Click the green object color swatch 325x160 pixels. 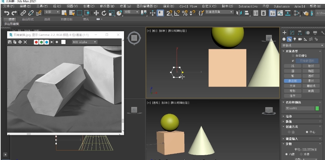[317, 108]
